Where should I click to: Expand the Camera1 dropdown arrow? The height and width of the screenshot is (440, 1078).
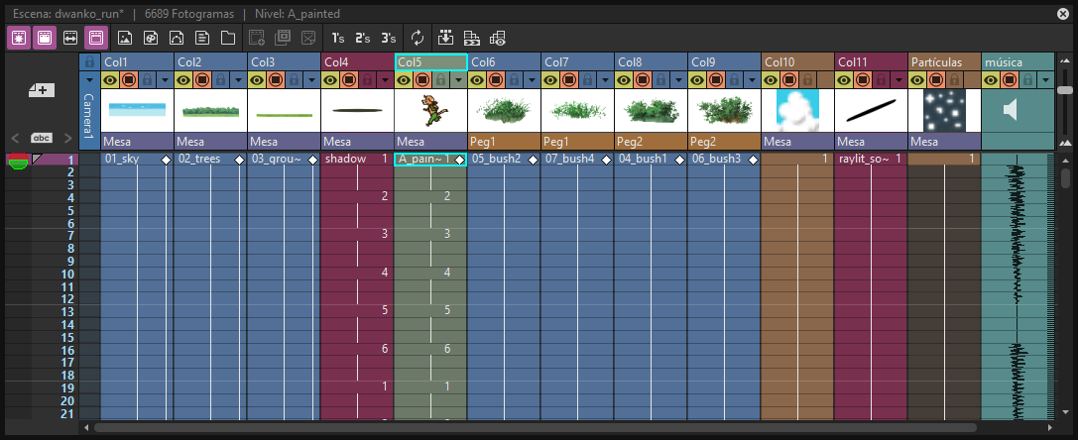pyautogui.click(x=88, y=79)
